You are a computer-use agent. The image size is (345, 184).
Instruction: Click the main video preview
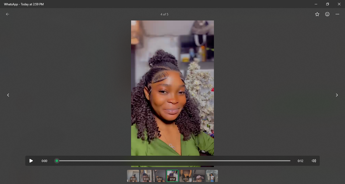tap(173, 94)
